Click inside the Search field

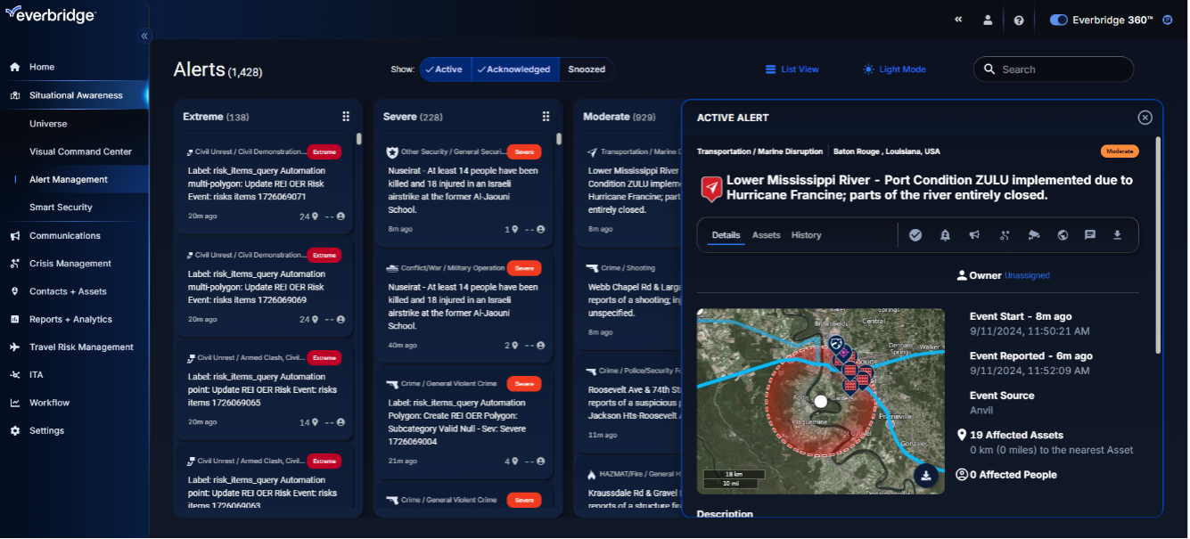[x=1052, y=69]
